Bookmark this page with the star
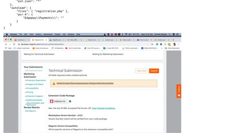This screenshot has height=133, width=237. coord(152,44)
